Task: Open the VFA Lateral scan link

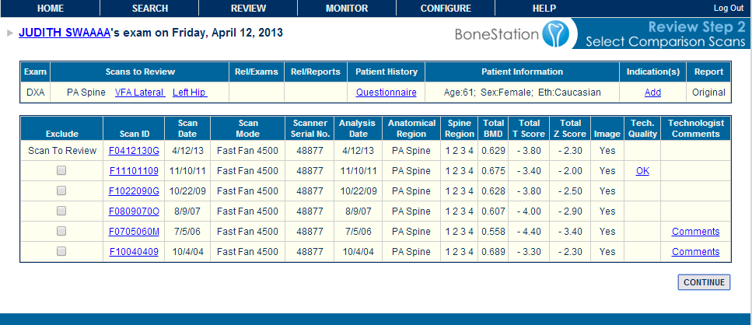Action: coord(139,93)
